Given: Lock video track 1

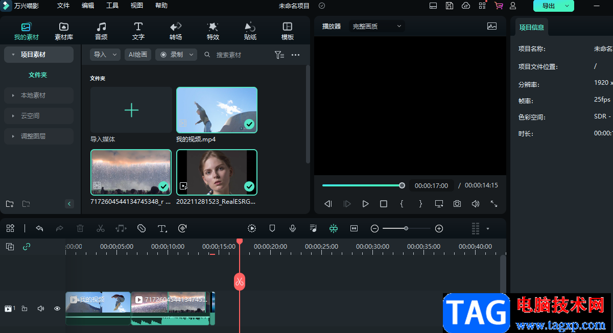Looking at the screenshot, I should 25,308.
